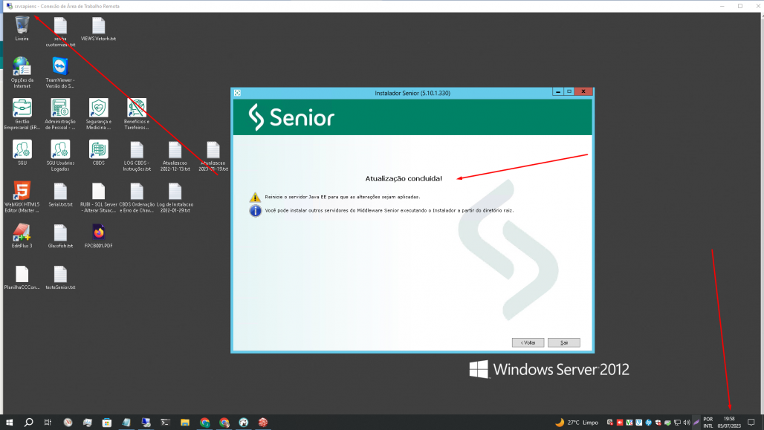
Task: Close the Instalador Senior window
Action: point(583,91)
